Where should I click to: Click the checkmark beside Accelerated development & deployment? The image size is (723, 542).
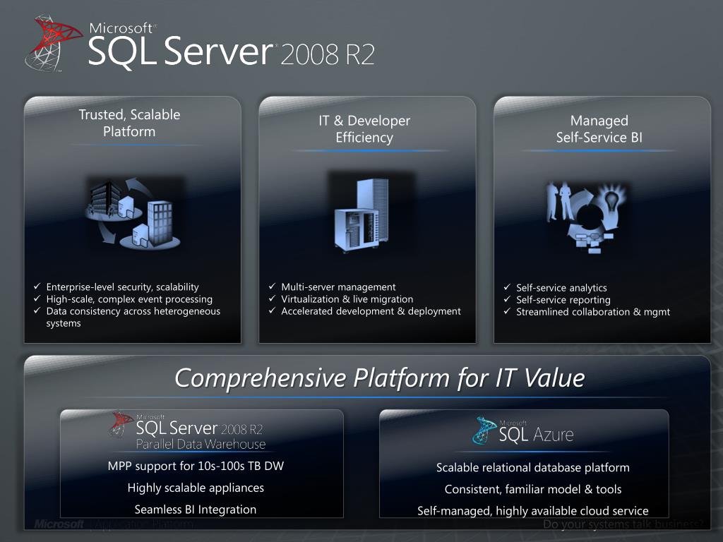272,311
